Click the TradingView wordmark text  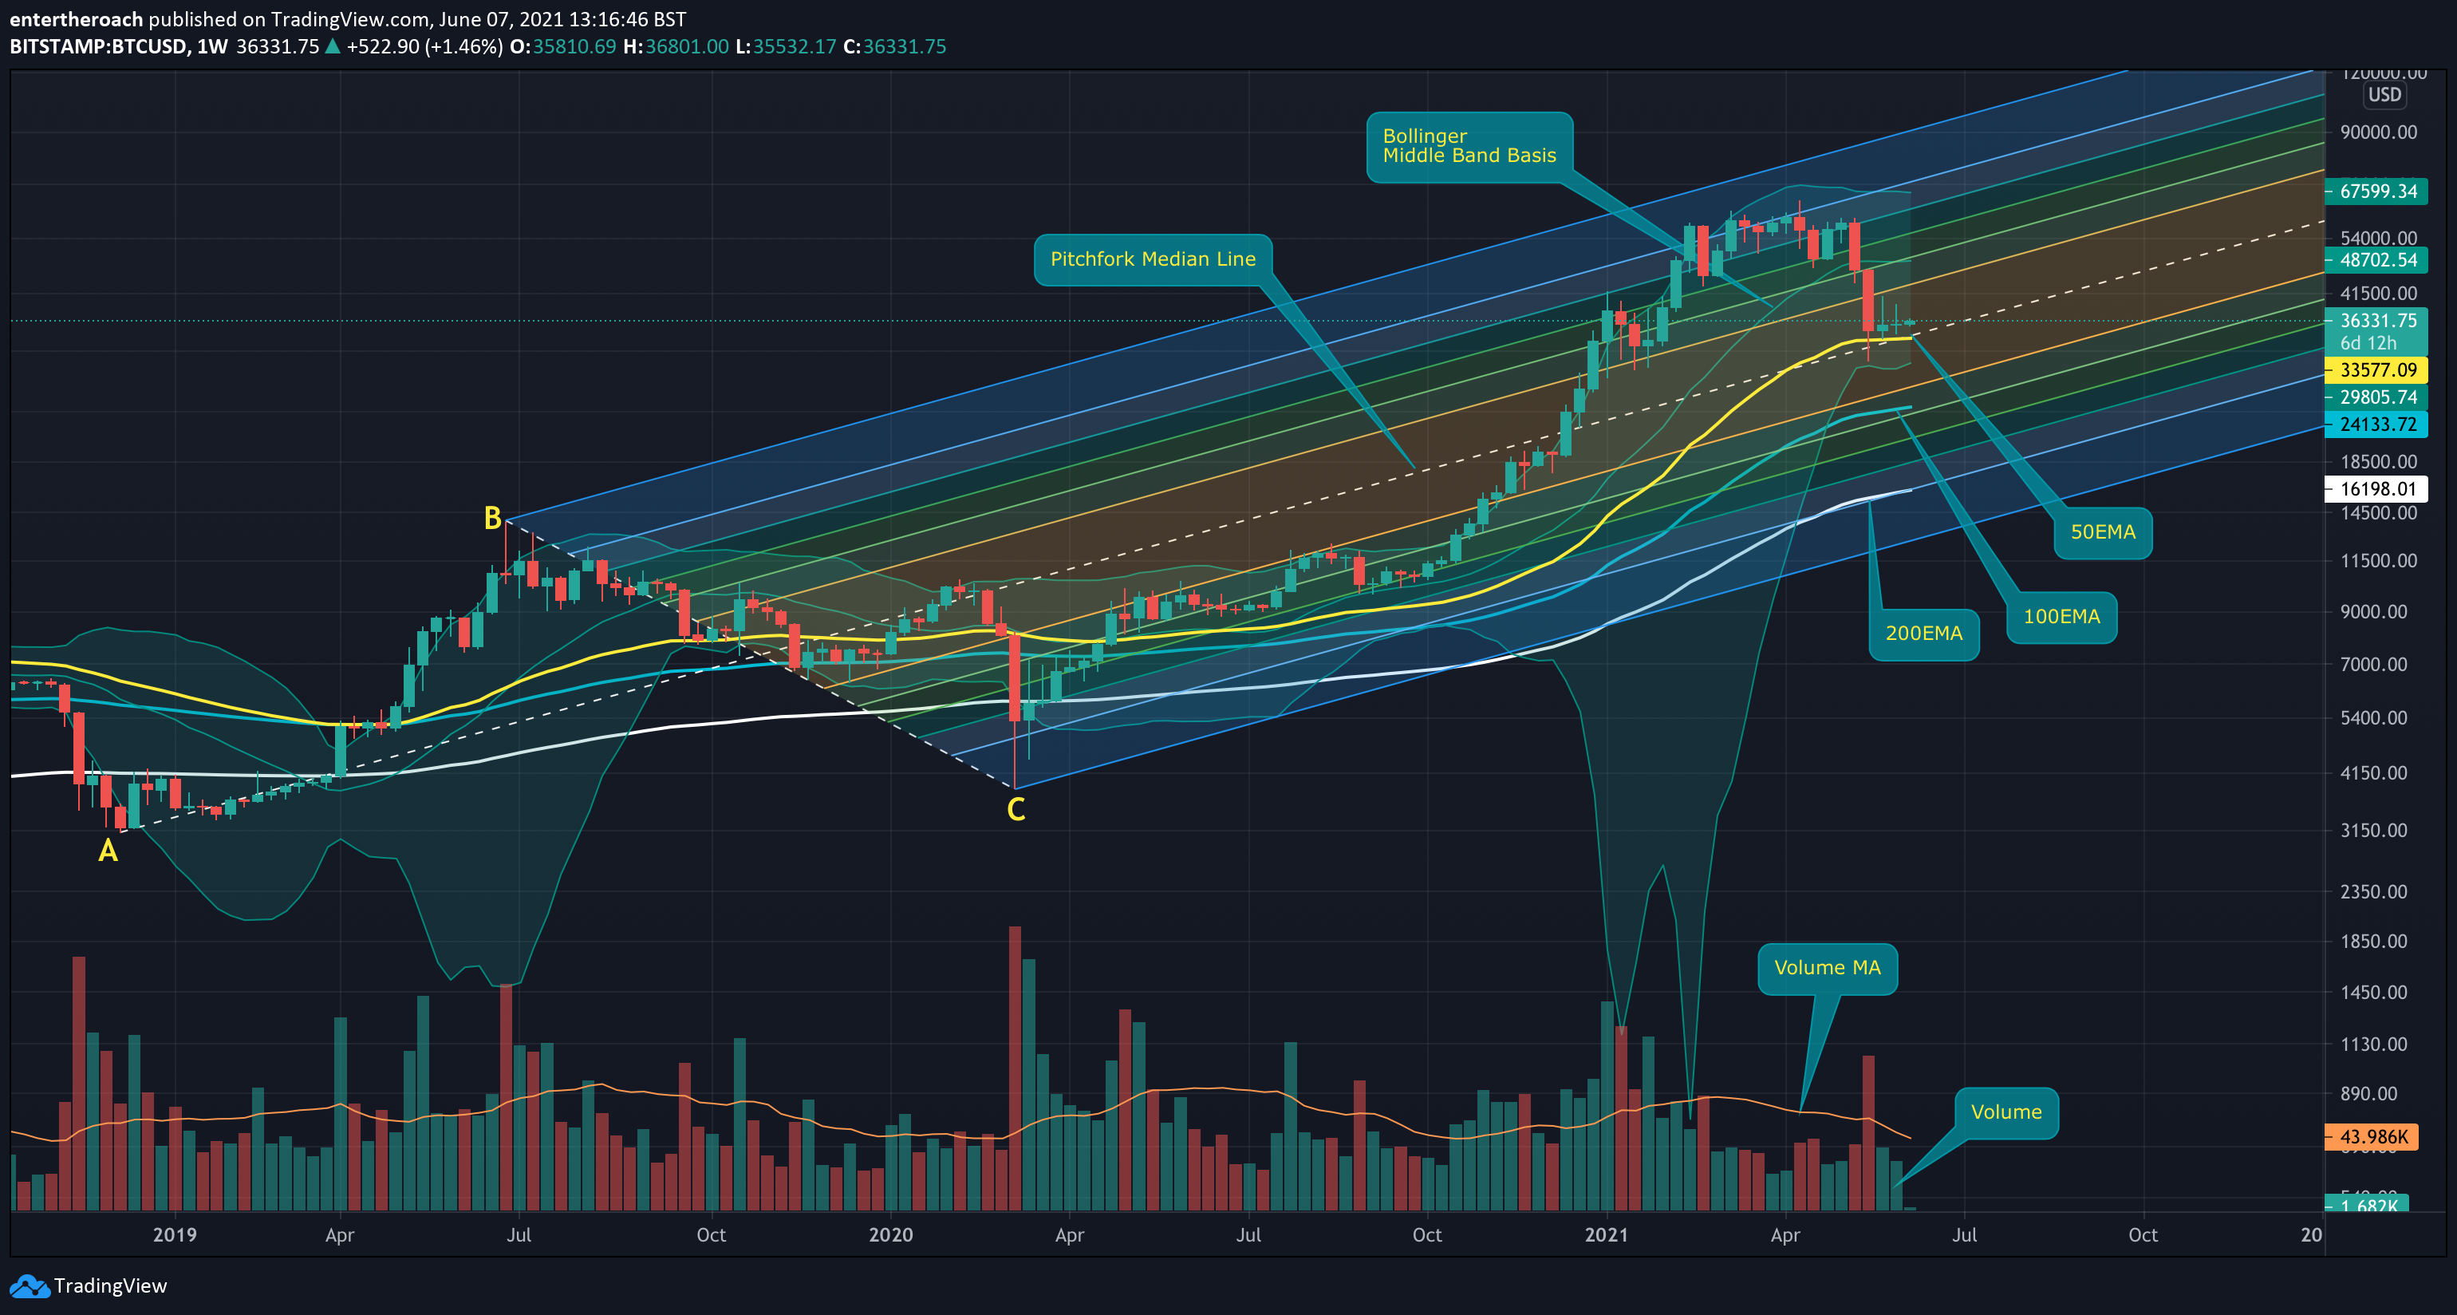point(111,1285)
